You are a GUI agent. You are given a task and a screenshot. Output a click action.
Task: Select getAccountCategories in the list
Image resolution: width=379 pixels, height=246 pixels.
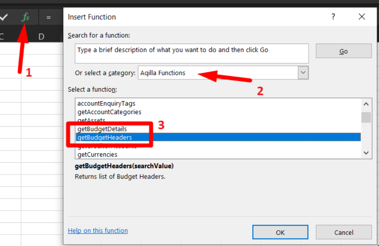109,112
